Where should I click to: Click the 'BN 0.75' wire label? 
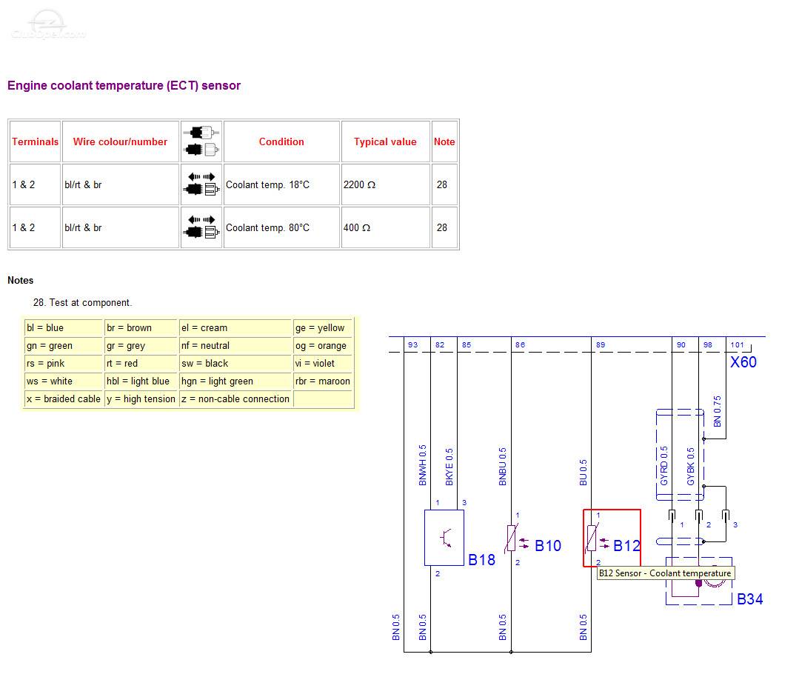718,411
